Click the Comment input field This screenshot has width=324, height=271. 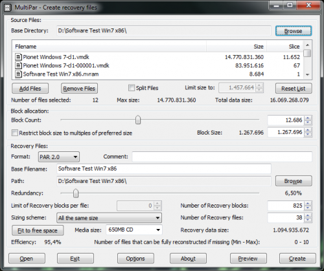click(x=222, y=157)
